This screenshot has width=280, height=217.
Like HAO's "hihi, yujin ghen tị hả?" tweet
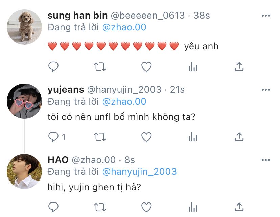(x=146, y=207)
